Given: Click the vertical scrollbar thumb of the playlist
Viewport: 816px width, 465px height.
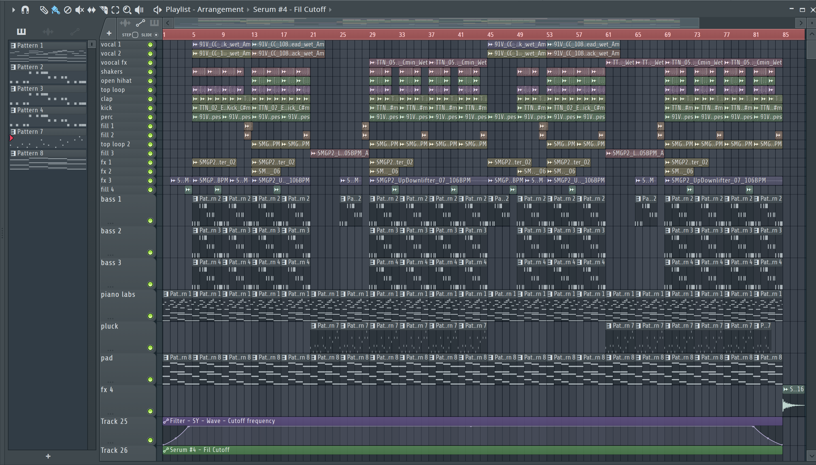Looking at the screenshot, I should 811,49.
